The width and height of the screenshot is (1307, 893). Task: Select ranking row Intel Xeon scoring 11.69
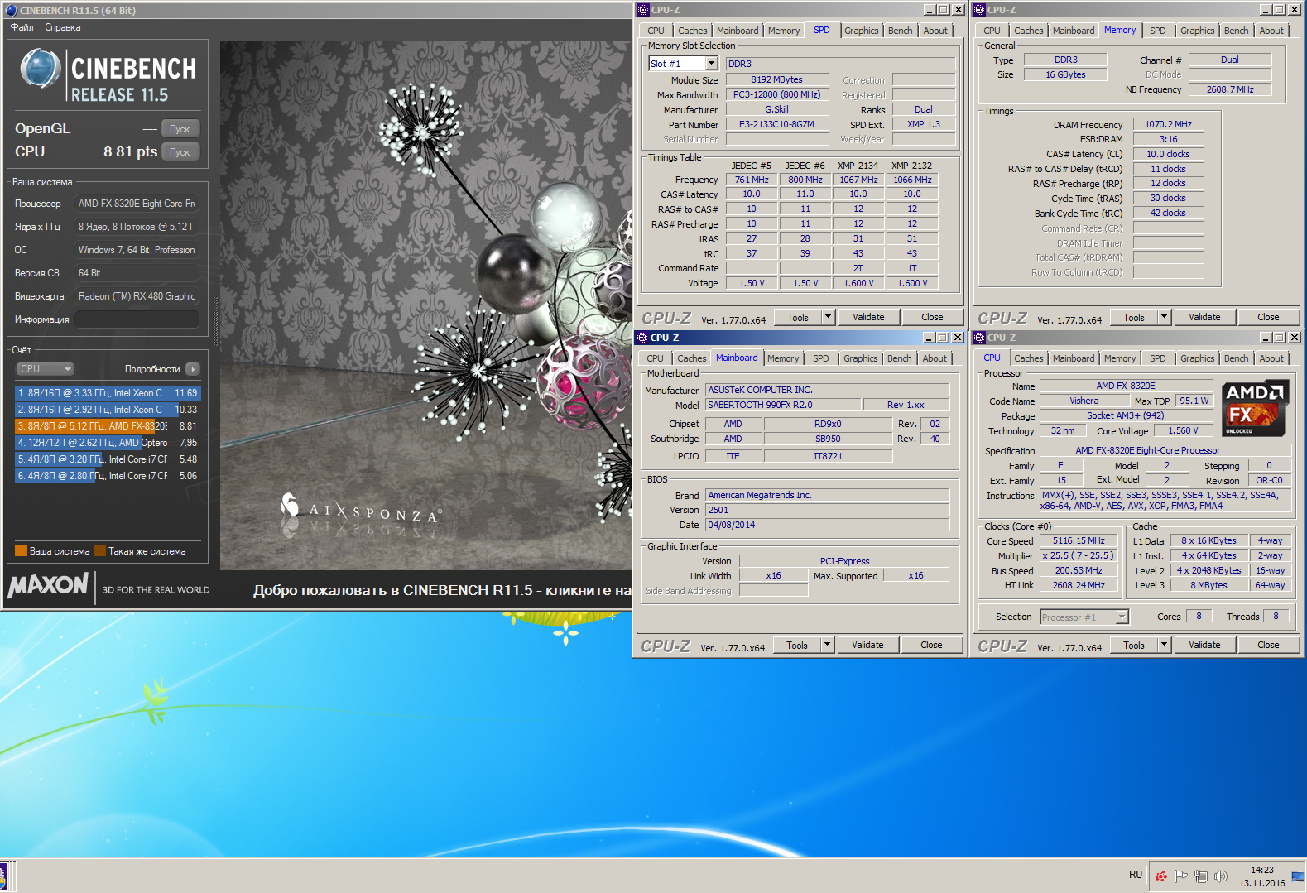[x=108, y=393]
